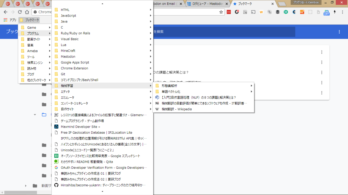Star this page in the address bar

tap(221, 12)
